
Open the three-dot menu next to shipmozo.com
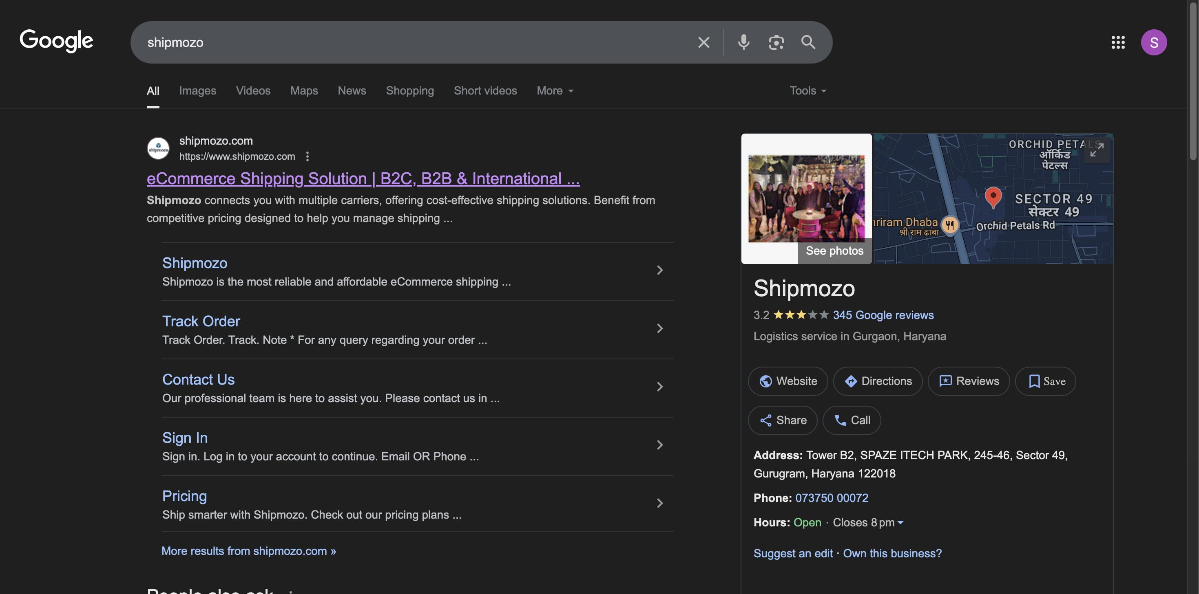tap(307, 157)
